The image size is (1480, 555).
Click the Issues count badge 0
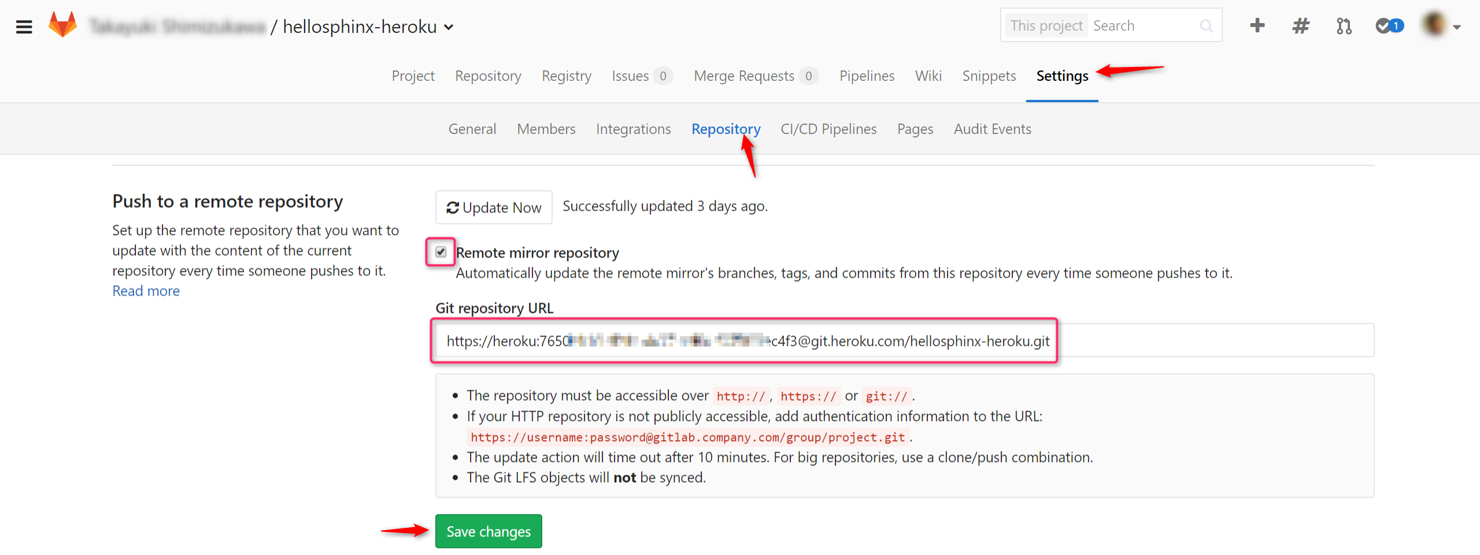(663, 76)
